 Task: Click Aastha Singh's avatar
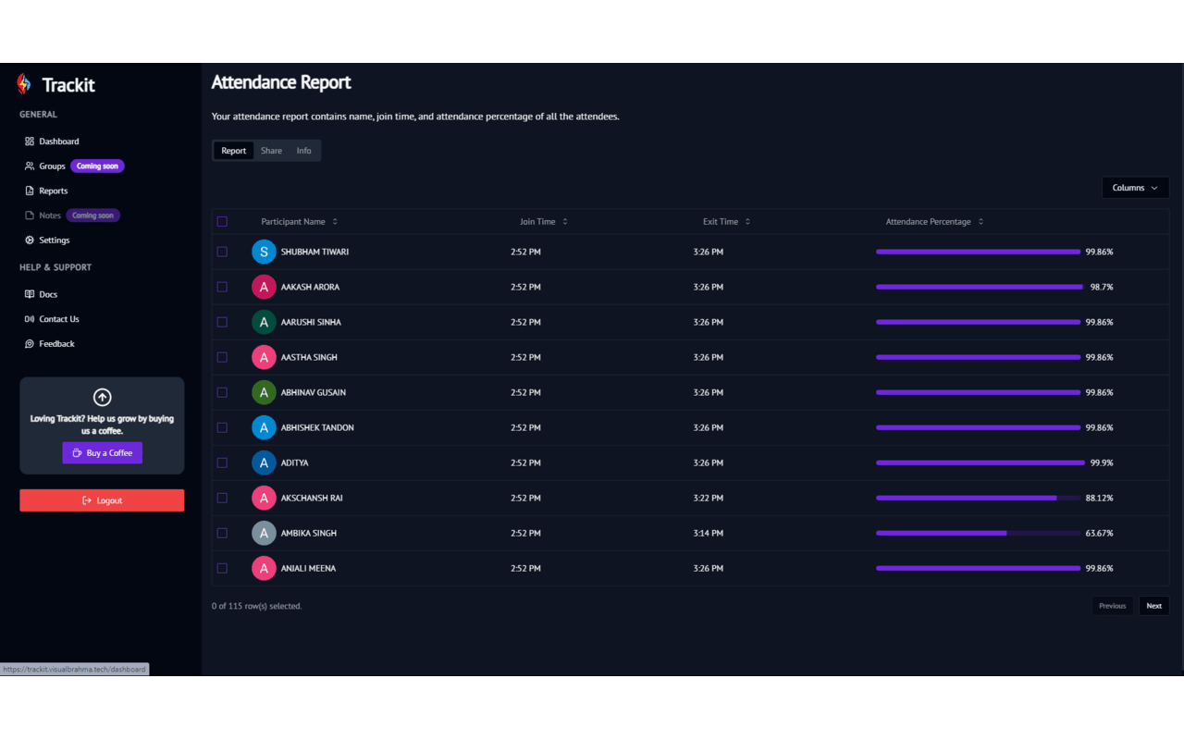point(264,357)
